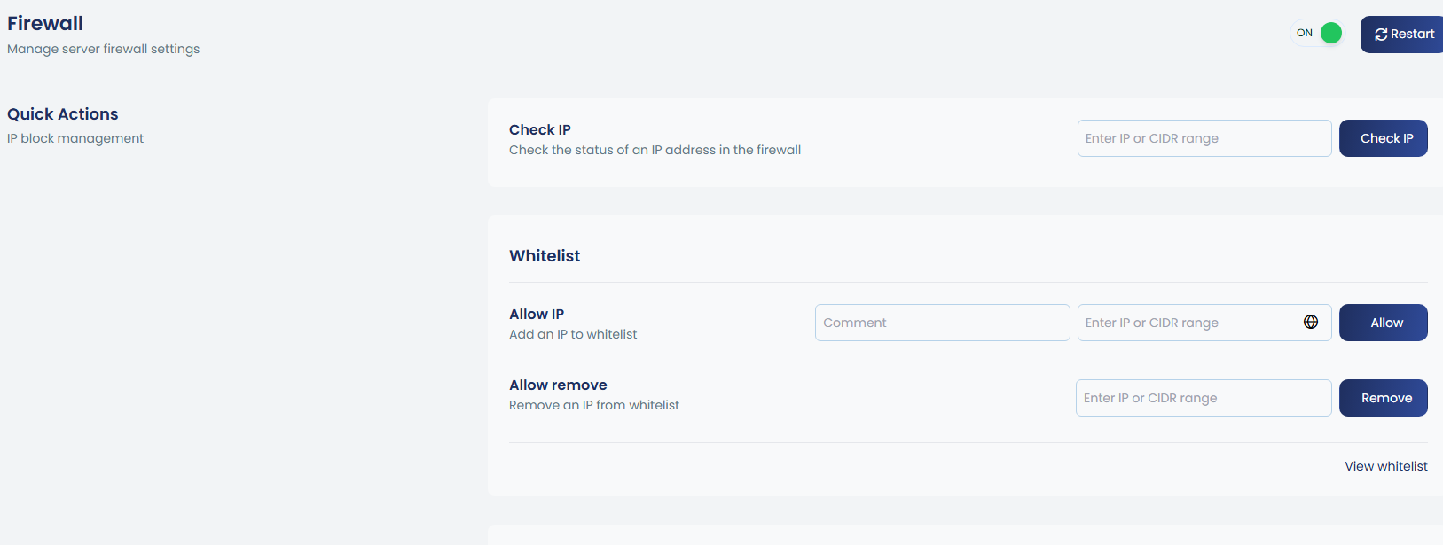Image resolution: width=1443 pixels, height=545 pixels.
Task: Click the refresh icon on Restart
Action: pyautogui.click(x=1381, y=35)
